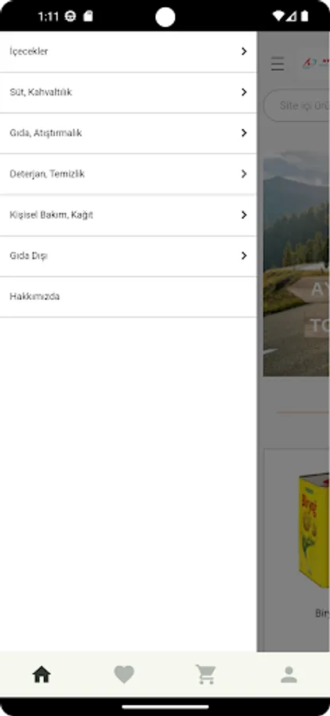Expand the Gıda Dışı chevron
The height and width of the screenshot is (716, 330).
[244, 255]
